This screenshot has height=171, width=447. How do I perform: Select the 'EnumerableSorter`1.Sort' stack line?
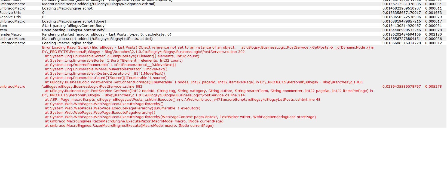point(114,61)
